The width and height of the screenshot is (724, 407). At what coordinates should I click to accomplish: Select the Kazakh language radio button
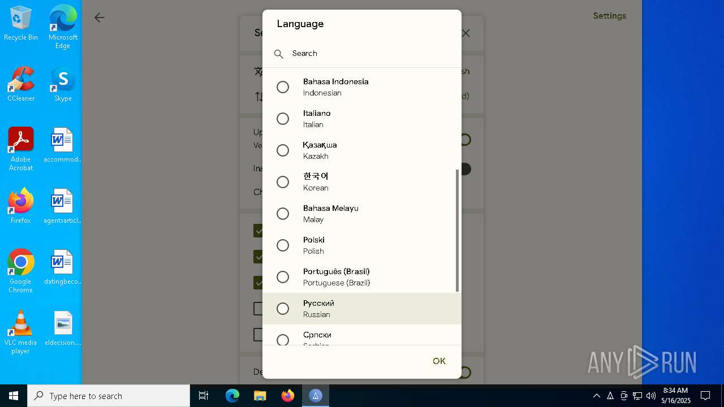(283, 150)
